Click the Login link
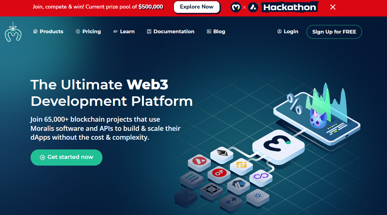 click(x=288, y=31)
